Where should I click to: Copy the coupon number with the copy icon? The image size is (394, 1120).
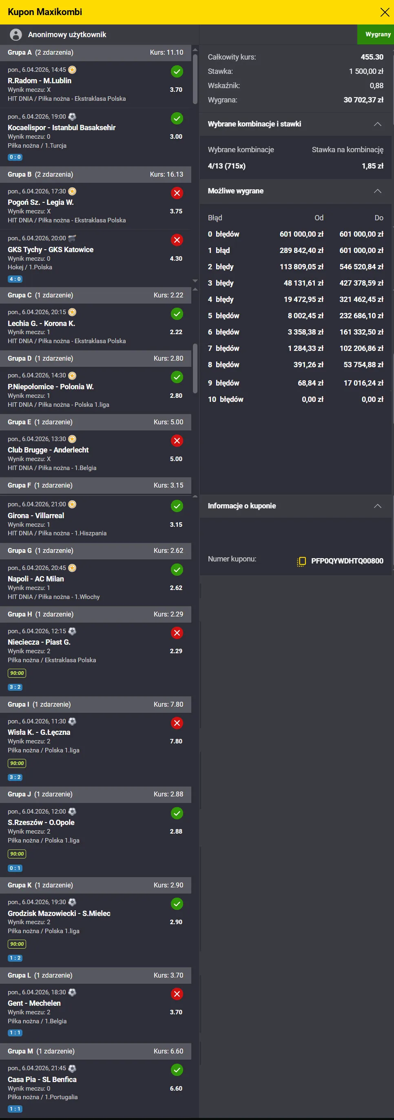301,561
